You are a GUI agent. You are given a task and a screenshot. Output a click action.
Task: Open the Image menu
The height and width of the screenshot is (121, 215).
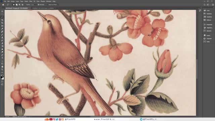13,1
